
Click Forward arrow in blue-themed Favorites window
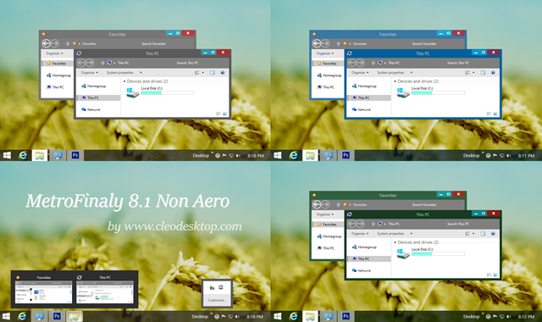pyautogui.click(x=325, y=43)
